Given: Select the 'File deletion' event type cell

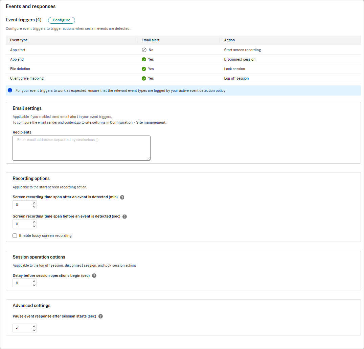Looking at the screenshot, I should tap(20, 69).
